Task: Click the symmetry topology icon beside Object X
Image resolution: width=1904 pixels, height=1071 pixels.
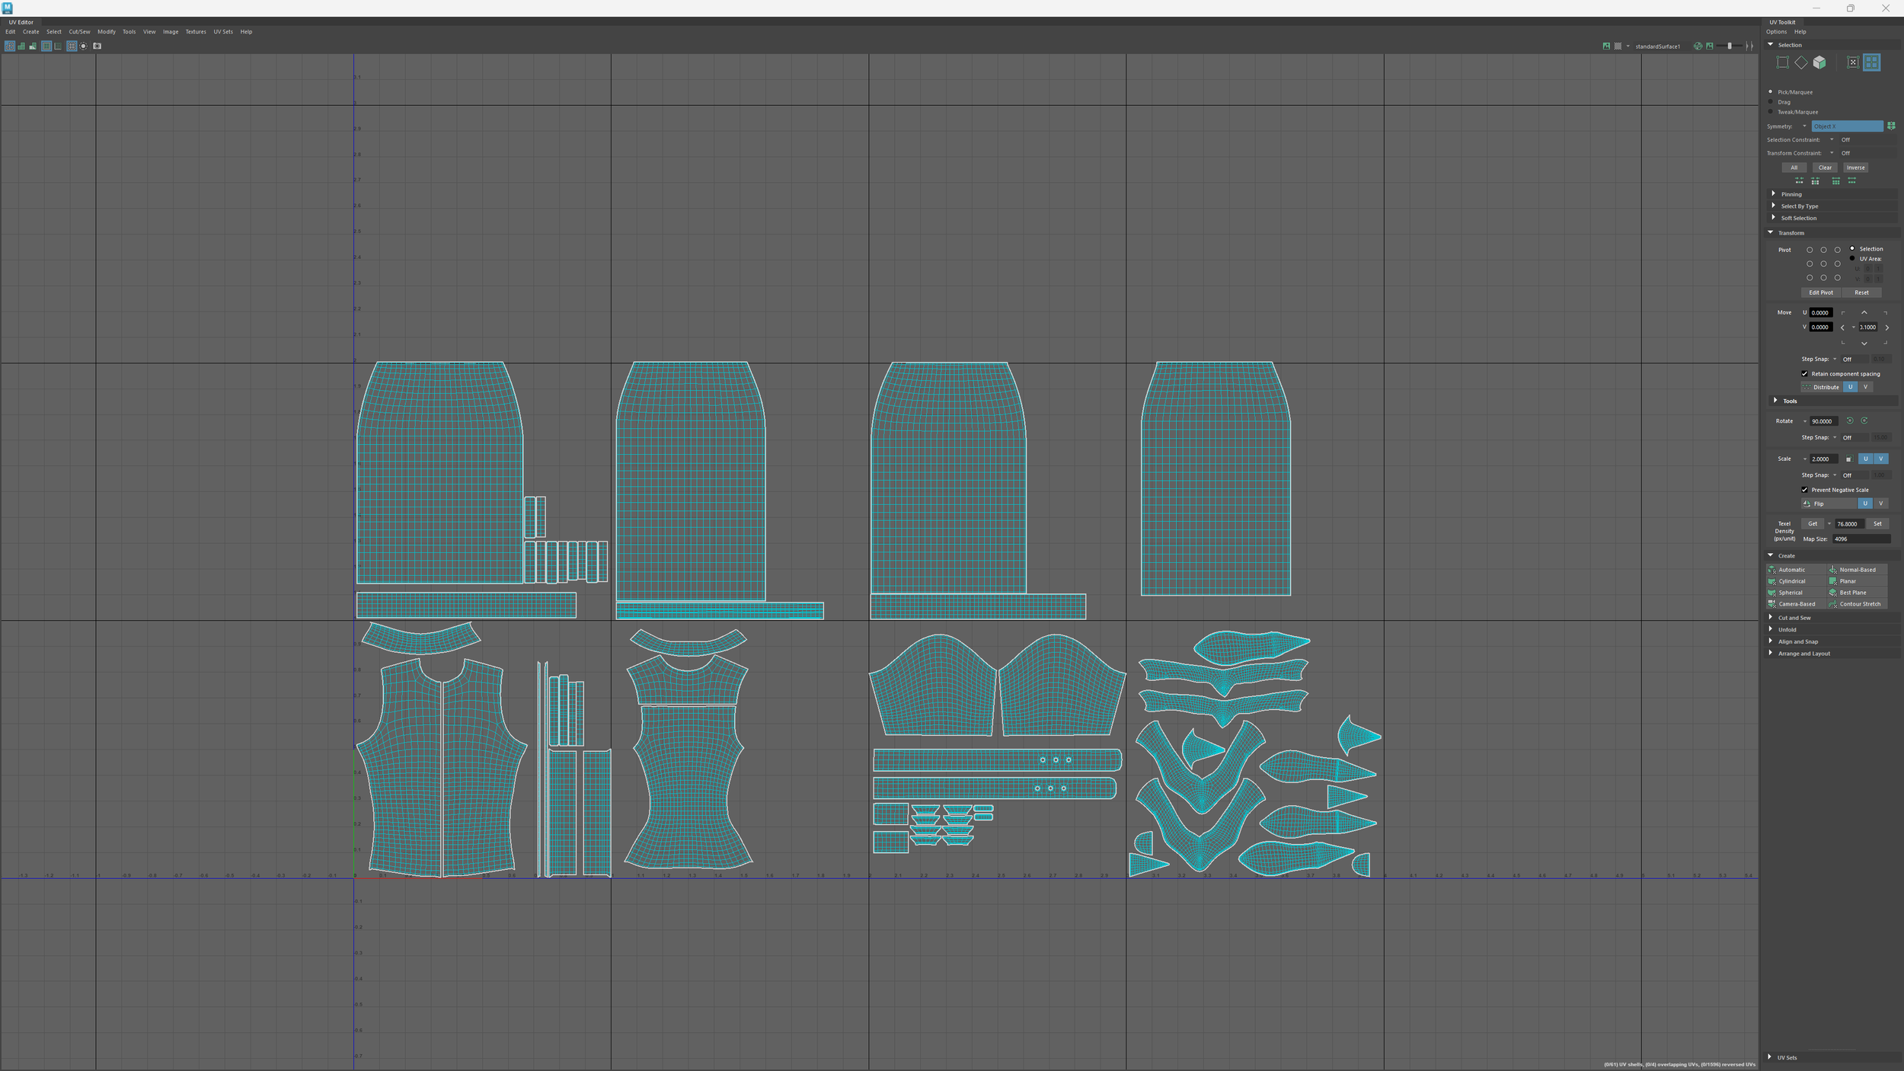Action: click(x=1891, y=126)
